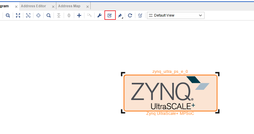
Task: Close the Address Editor tab
Action: coord(53,7)
